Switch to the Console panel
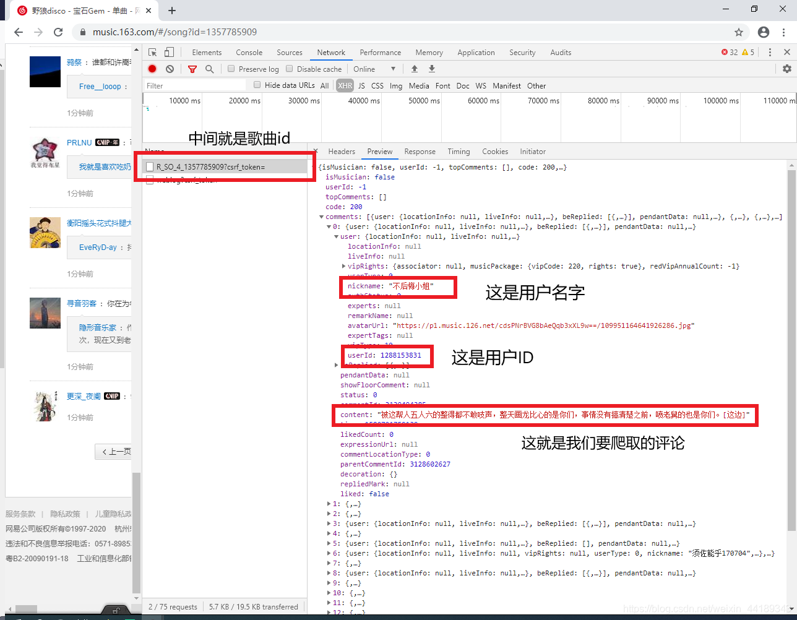Viewport: 797px width, 620px height. (x=249, y=53)
